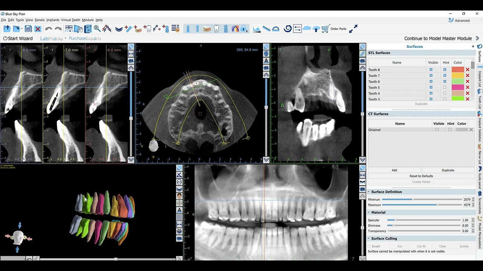
Task: Click the Surface Definition Maximum slider
Action: pos(422,205)
